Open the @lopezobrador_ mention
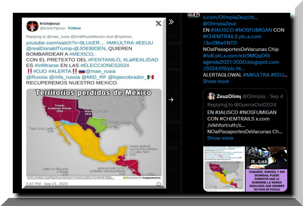 click(128, 77)
